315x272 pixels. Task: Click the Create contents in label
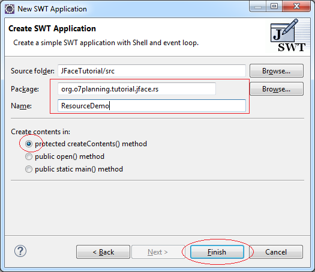40,132
